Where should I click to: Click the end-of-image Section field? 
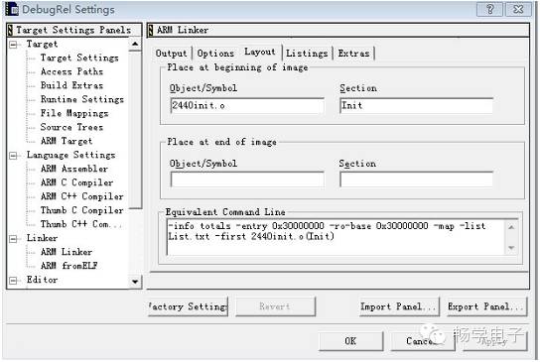point(416,180)
